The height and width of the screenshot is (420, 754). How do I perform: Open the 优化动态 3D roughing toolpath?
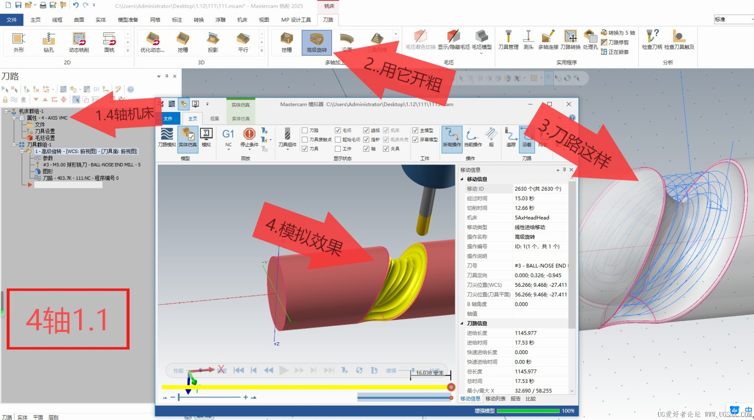tap(152, 42)
